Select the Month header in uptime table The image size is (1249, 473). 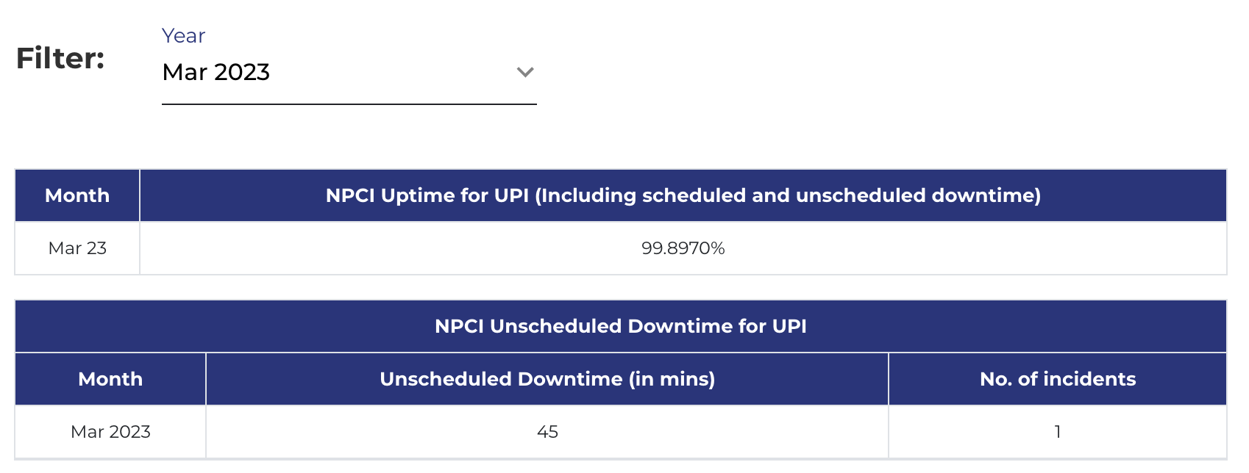[77, 195]
